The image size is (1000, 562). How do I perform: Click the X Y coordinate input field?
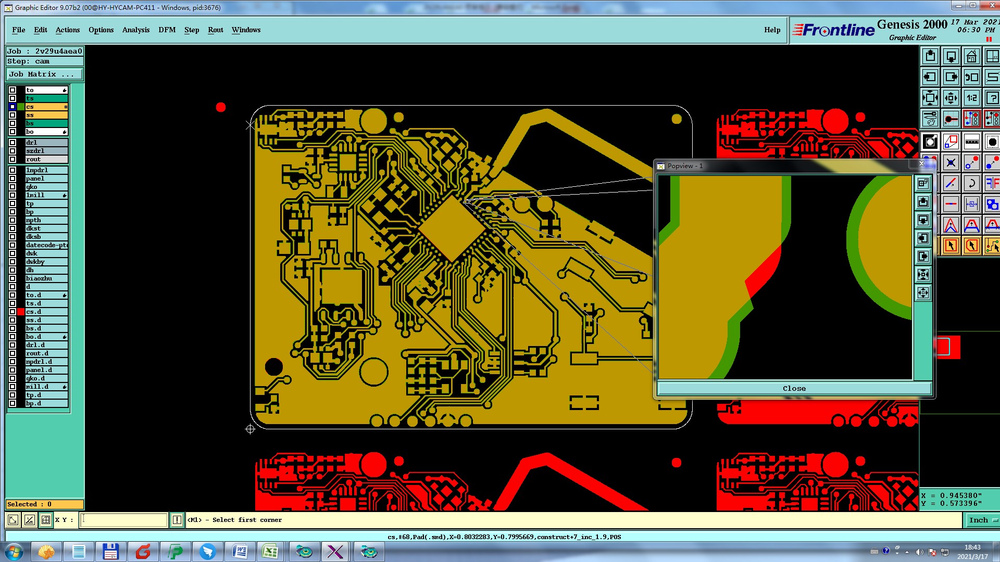[x=123, y=520]
